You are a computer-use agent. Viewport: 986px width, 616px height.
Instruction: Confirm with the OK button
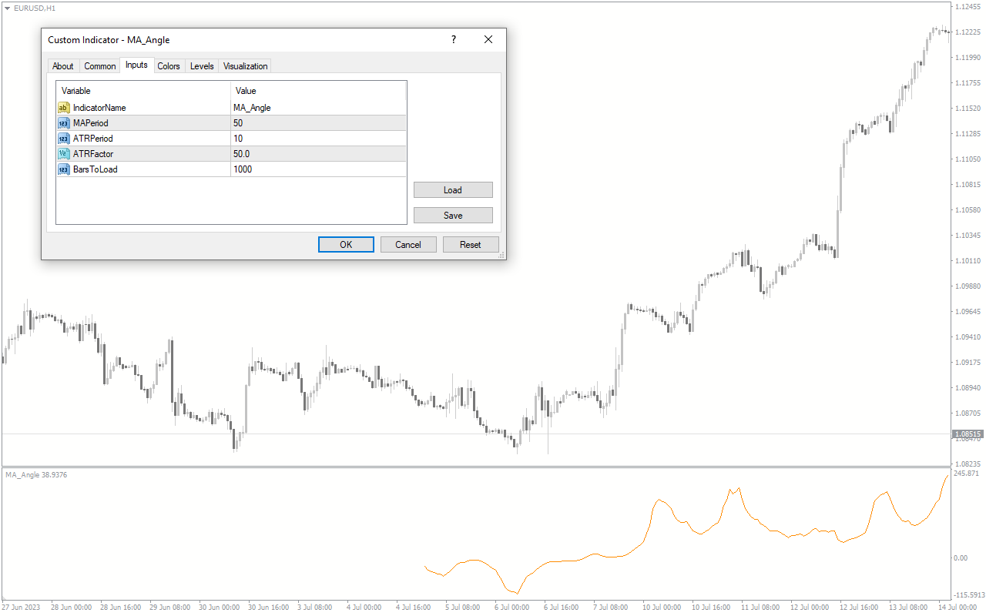346,244
